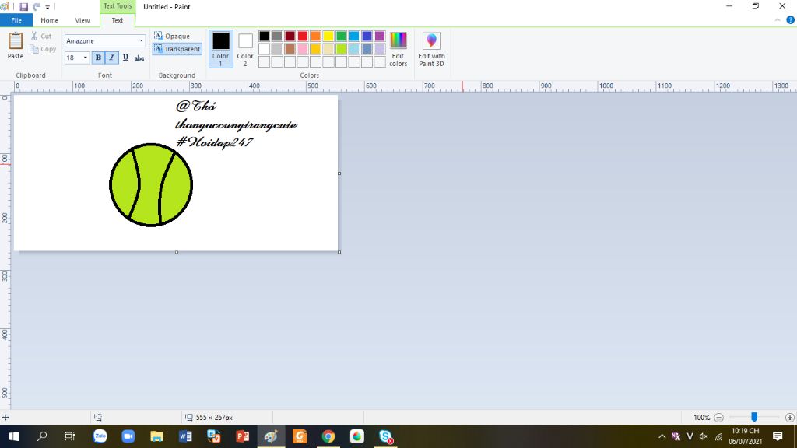Click the Windows Start button
Image resolution: width=797 pixels, height=448 pixels.
click(x=14, y=436)
